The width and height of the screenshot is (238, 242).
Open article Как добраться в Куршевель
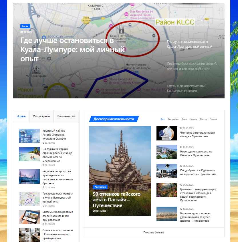pos(198,172)
